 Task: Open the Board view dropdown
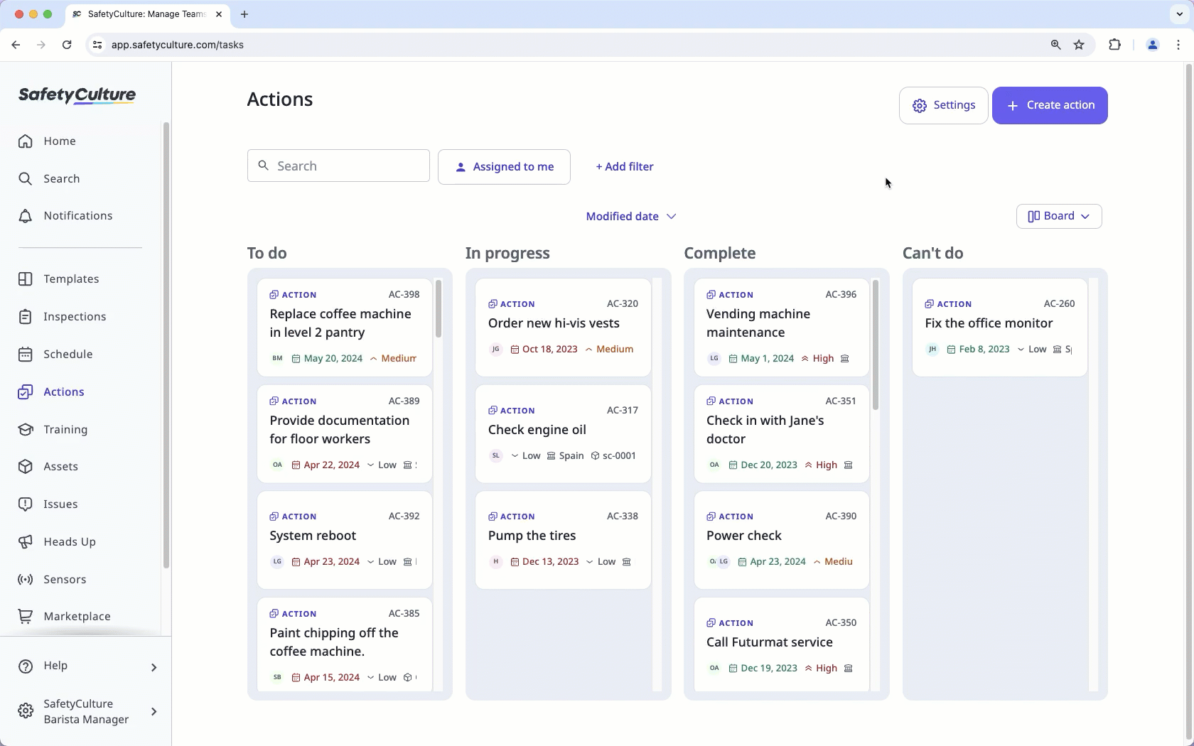click(1059, 216)
